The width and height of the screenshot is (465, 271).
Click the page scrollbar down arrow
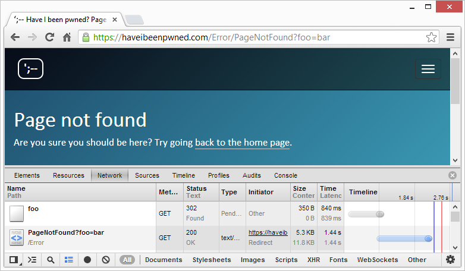click(x=455, y=160)
